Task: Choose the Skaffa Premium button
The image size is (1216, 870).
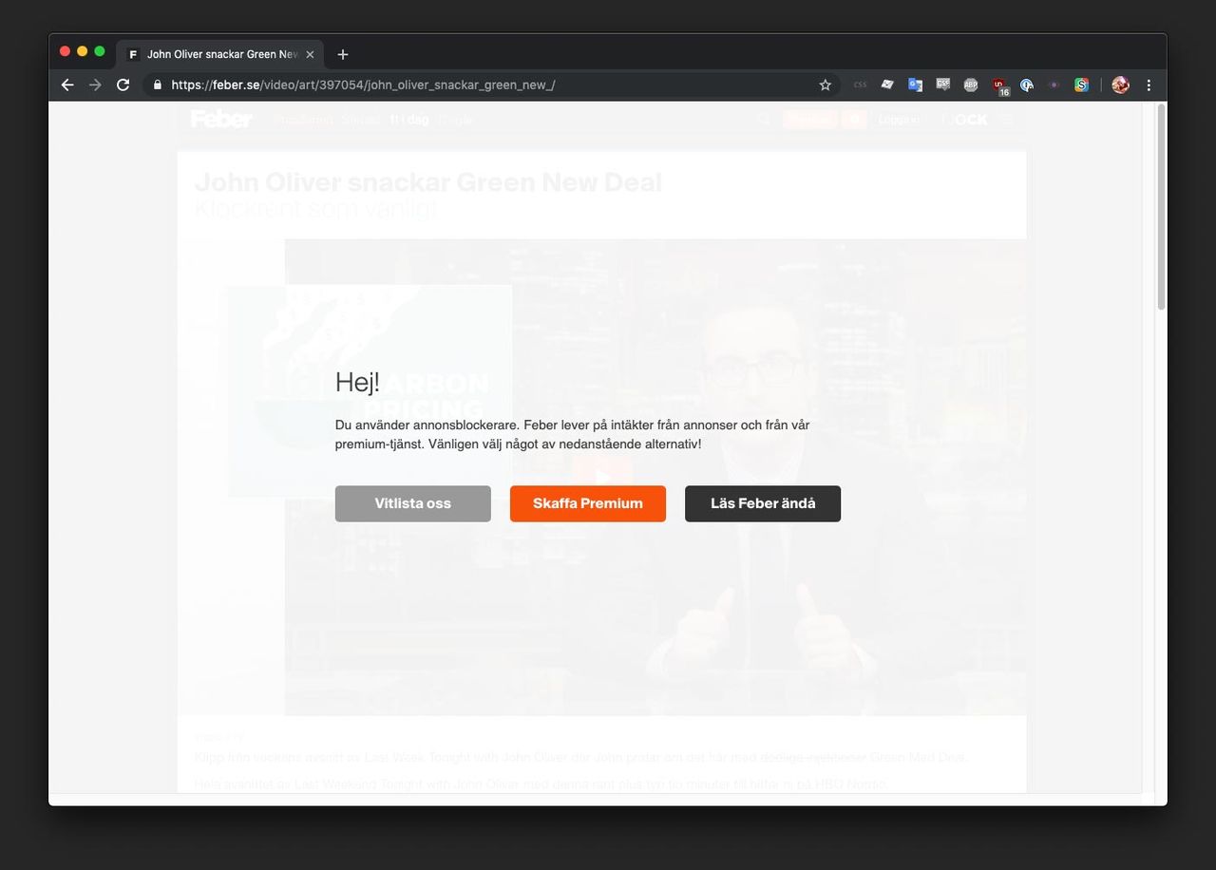Action: tap(587, 503)
